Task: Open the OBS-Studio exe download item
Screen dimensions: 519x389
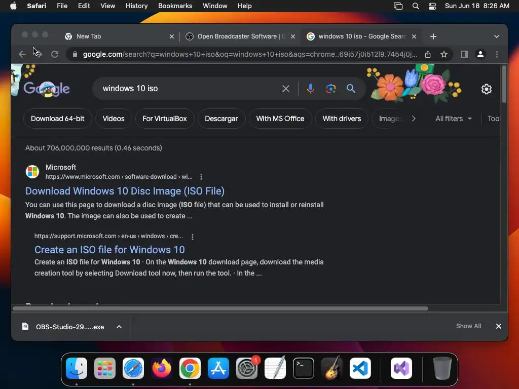Action: coord(63,327)
